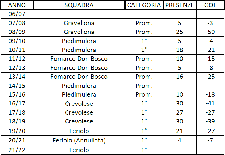Screen dimensions: 225x155
Task: Click the Piedimulera cell for 09/10
Action: click(79, 41)
